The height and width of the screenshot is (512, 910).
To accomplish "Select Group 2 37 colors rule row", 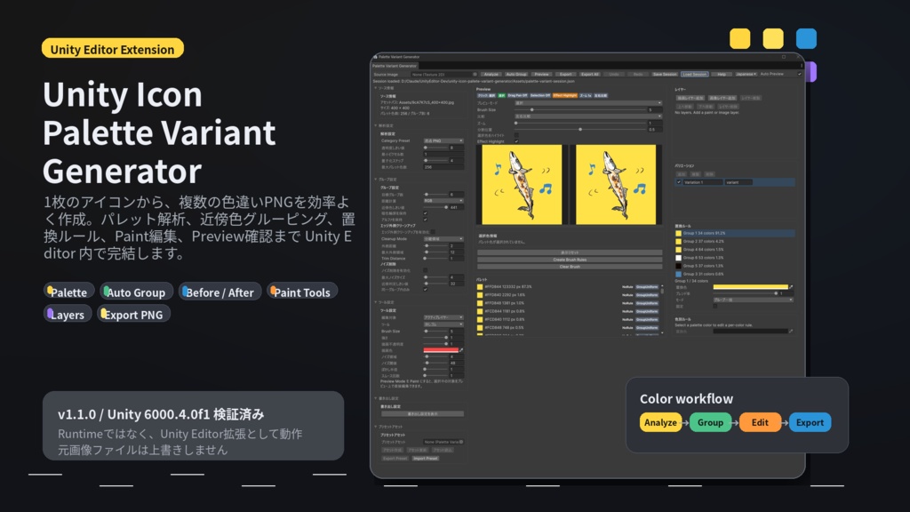I will pos(735,242).
